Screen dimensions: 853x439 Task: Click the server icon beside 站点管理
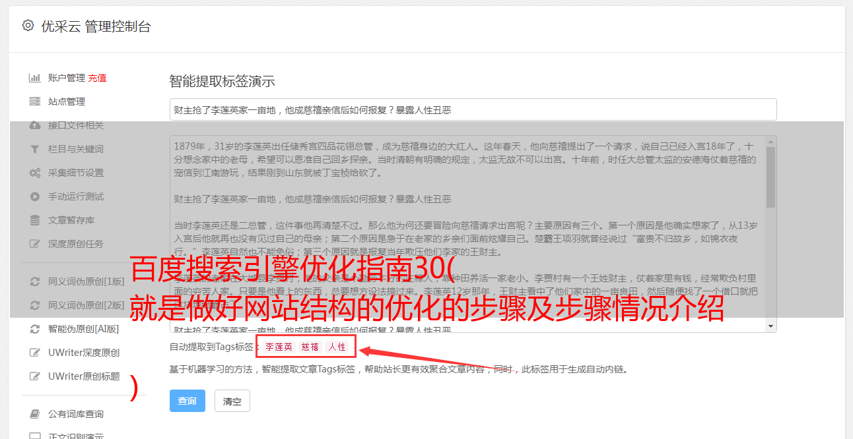(x=35, y=102)
